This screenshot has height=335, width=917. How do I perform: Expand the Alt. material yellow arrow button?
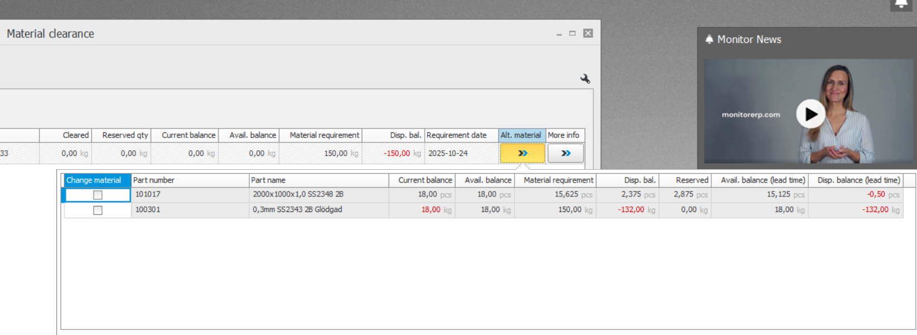(x=522, y=153)
